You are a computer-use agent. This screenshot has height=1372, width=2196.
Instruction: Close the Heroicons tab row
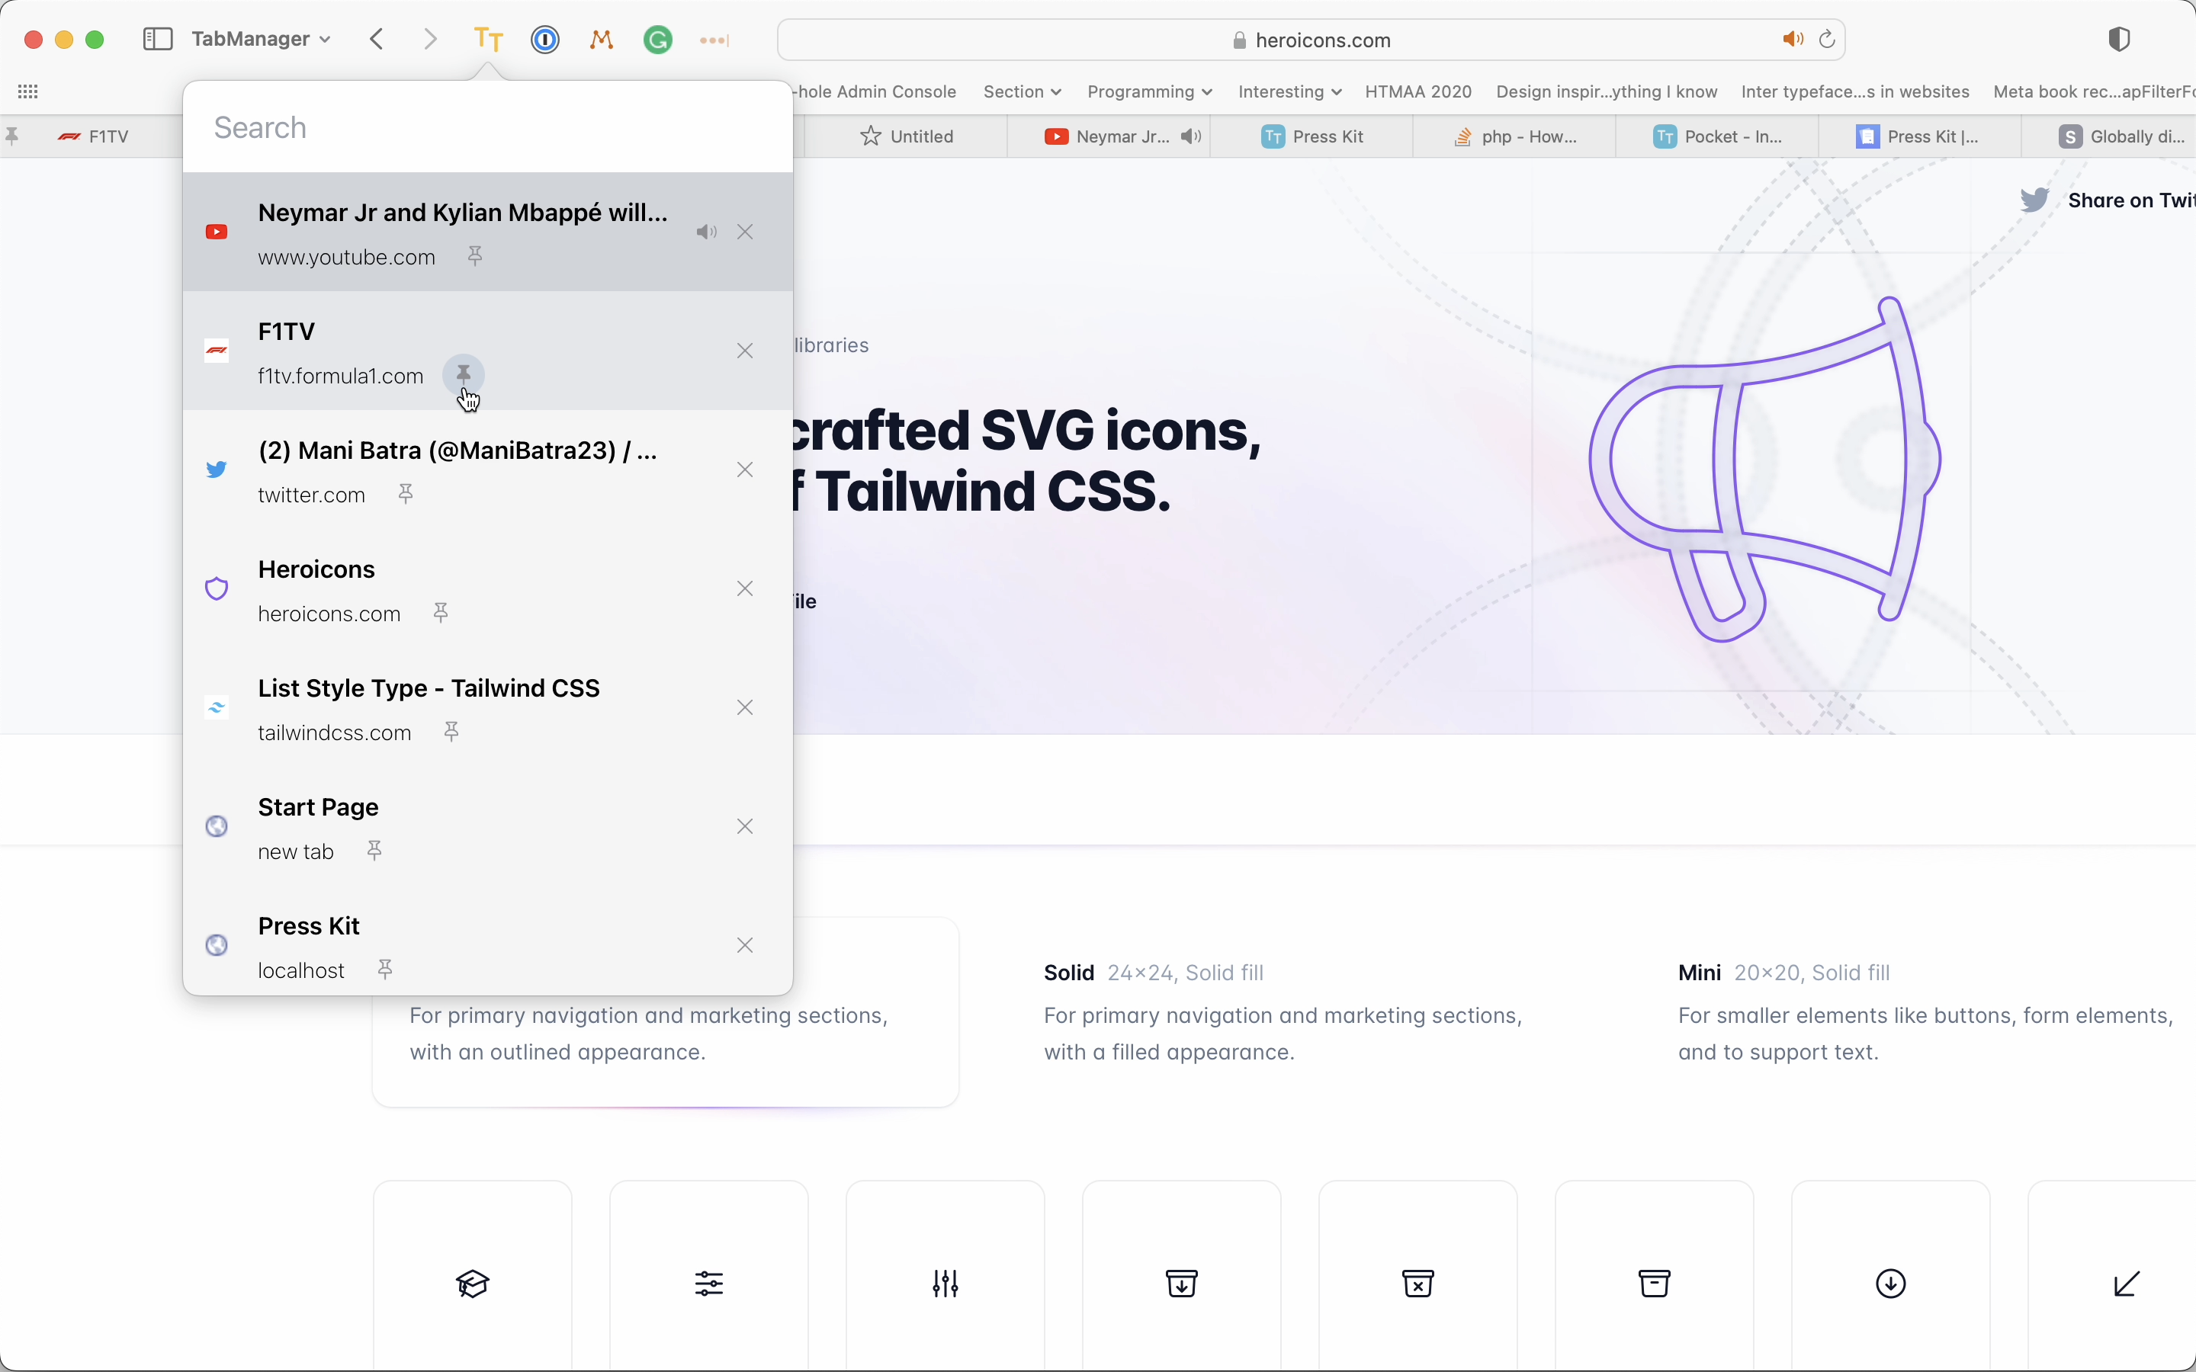click(x=745, y=589)
